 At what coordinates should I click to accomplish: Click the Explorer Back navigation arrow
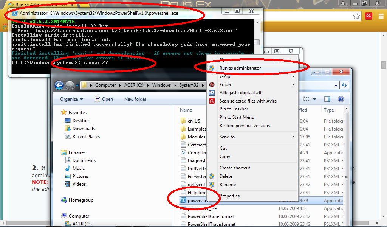pos(59,85)
